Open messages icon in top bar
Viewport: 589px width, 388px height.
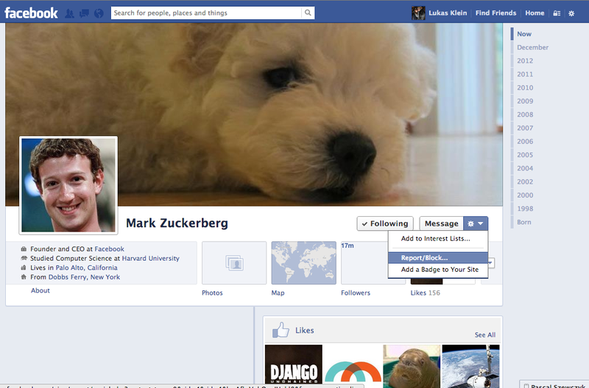[84, 13]
